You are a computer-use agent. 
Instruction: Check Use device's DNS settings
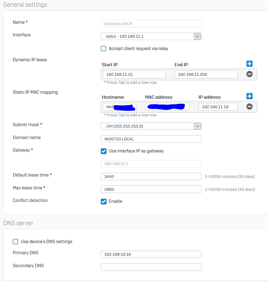tap(16, 241)
